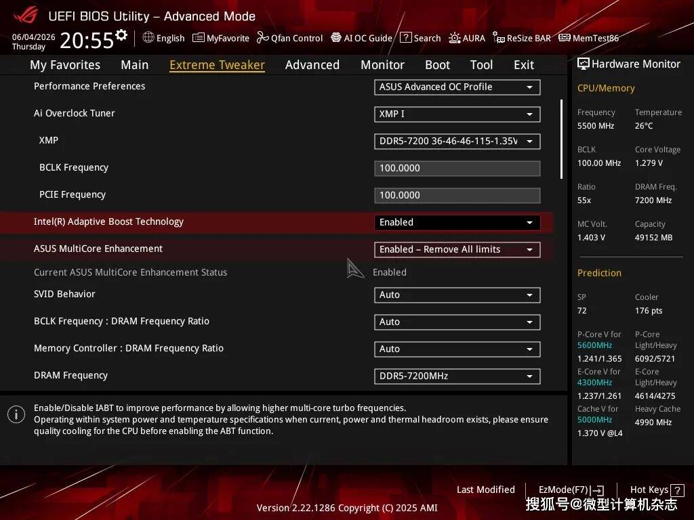Toggle ReSize BAR icon
The image size is (694, 520).
(x=499, y=38)
